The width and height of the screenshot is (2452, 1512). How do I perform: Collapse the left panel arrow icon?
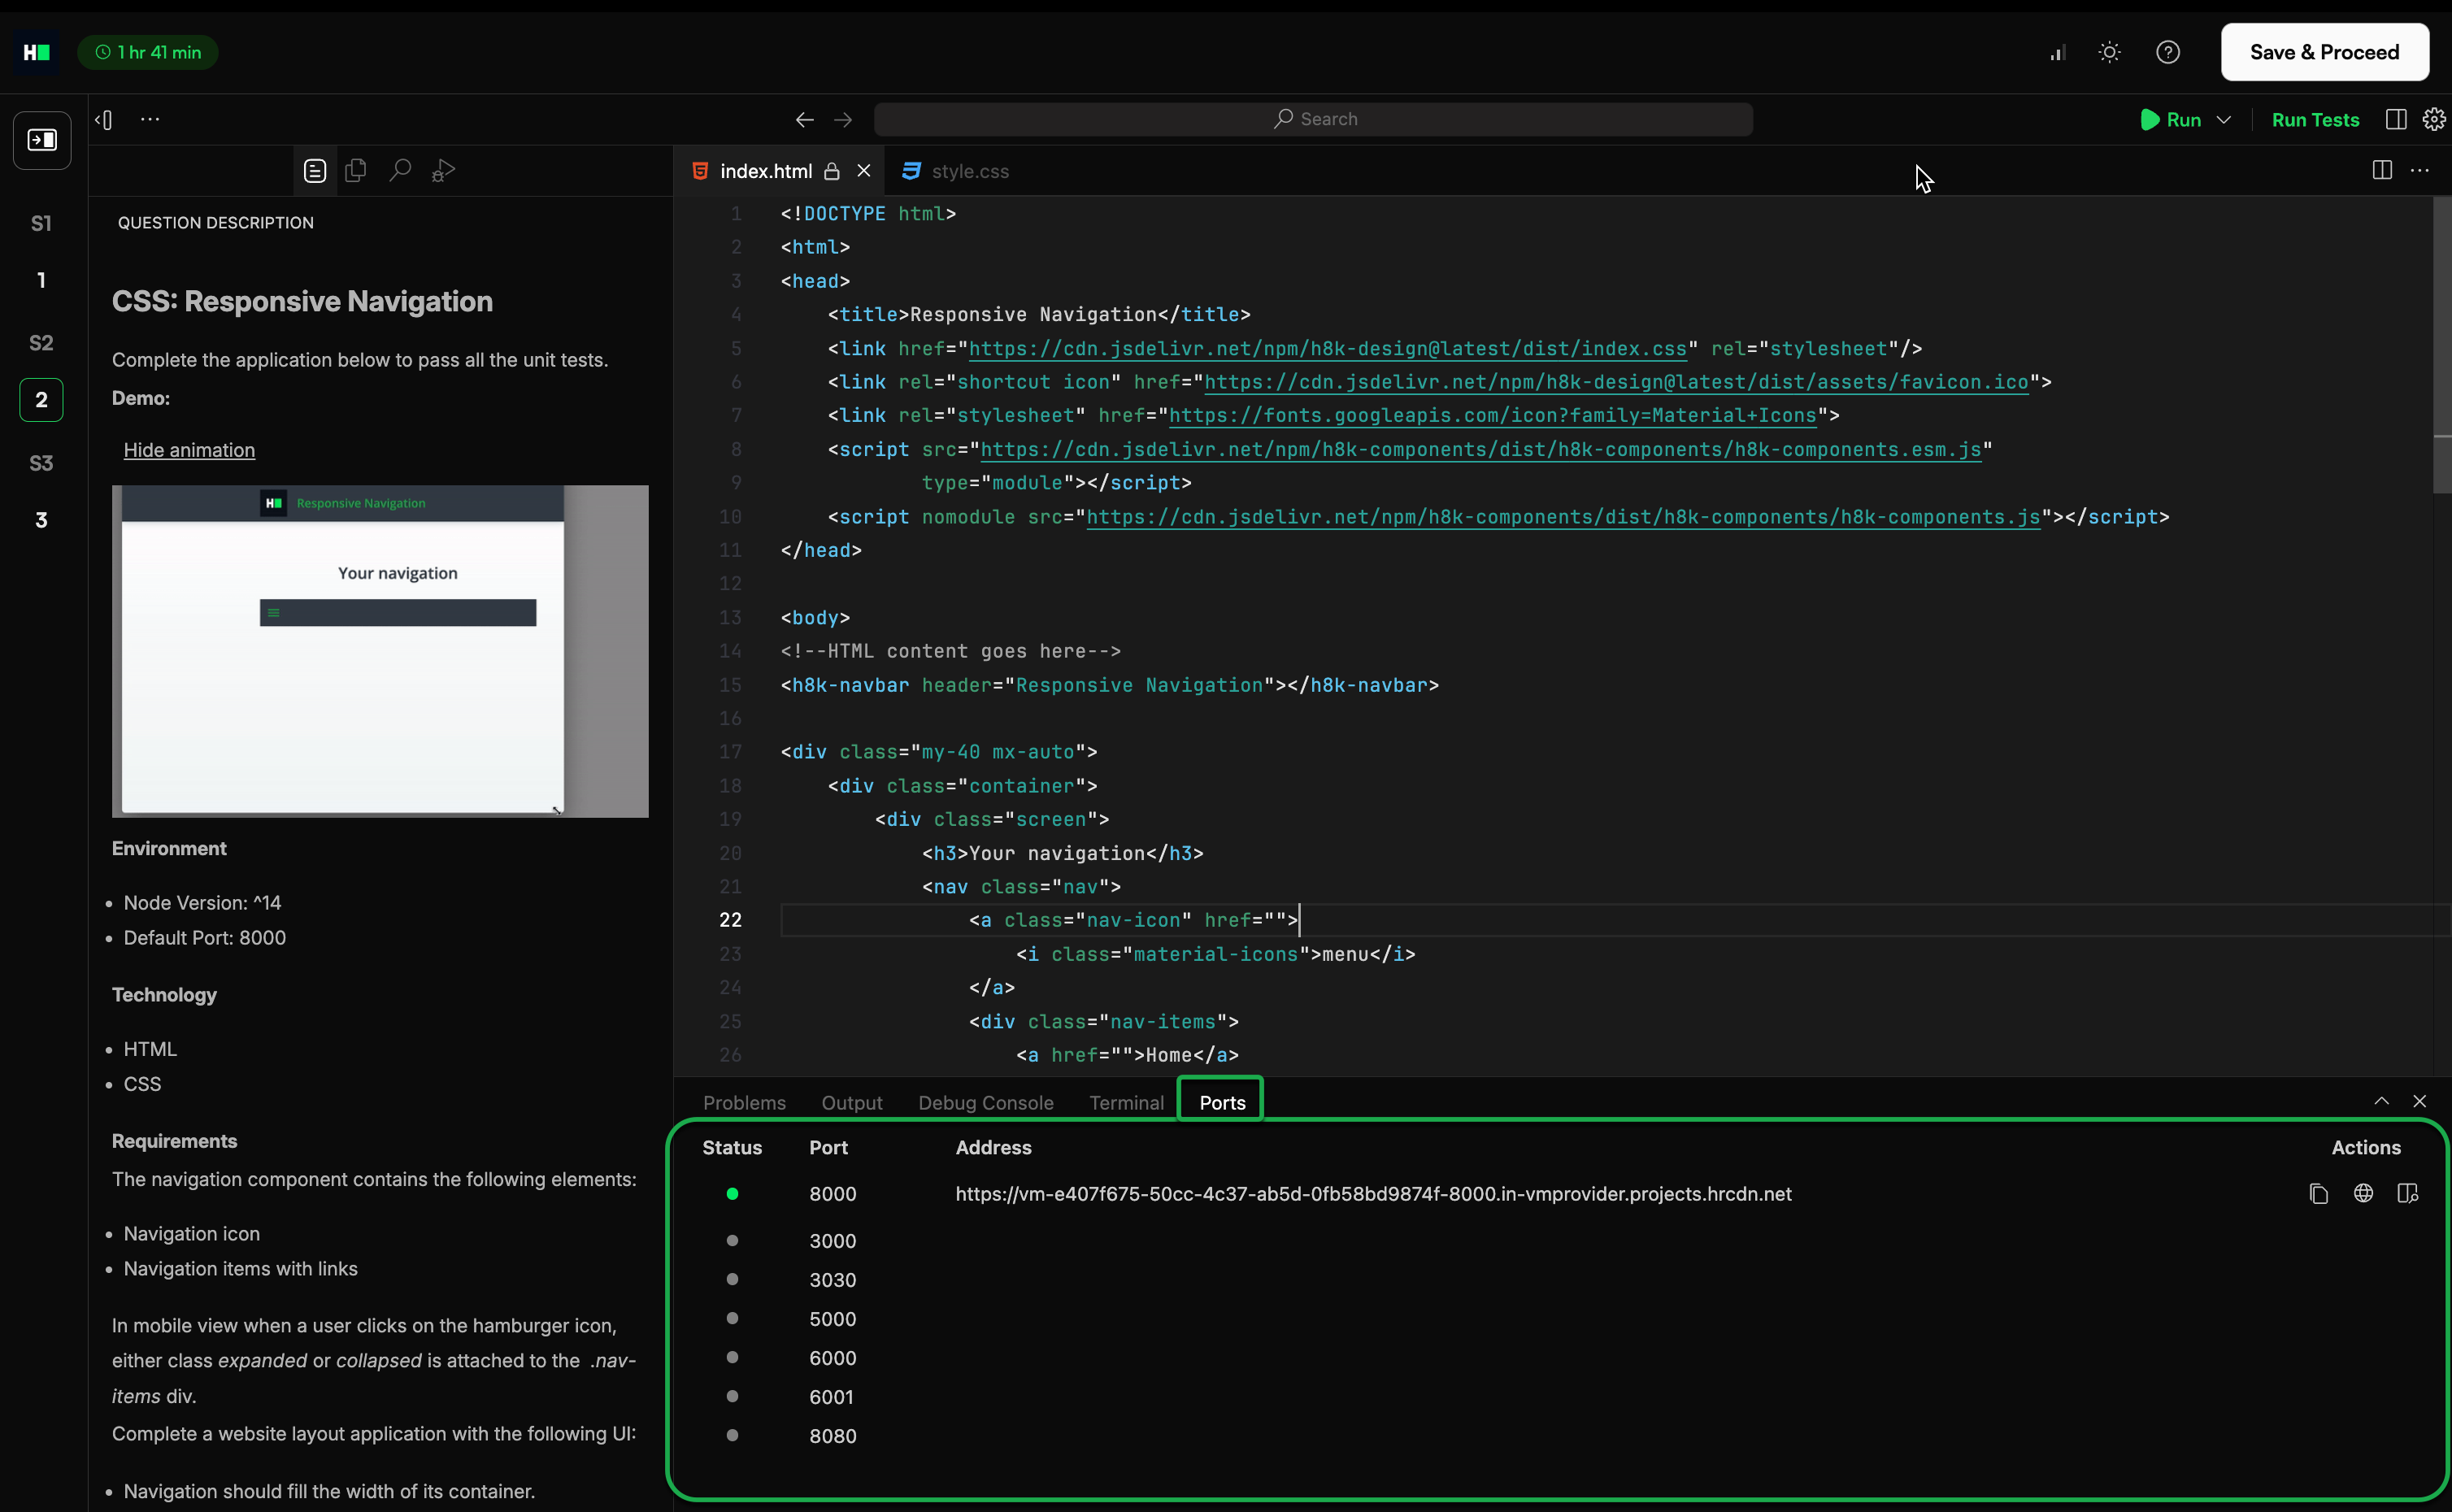coord(104,120)
